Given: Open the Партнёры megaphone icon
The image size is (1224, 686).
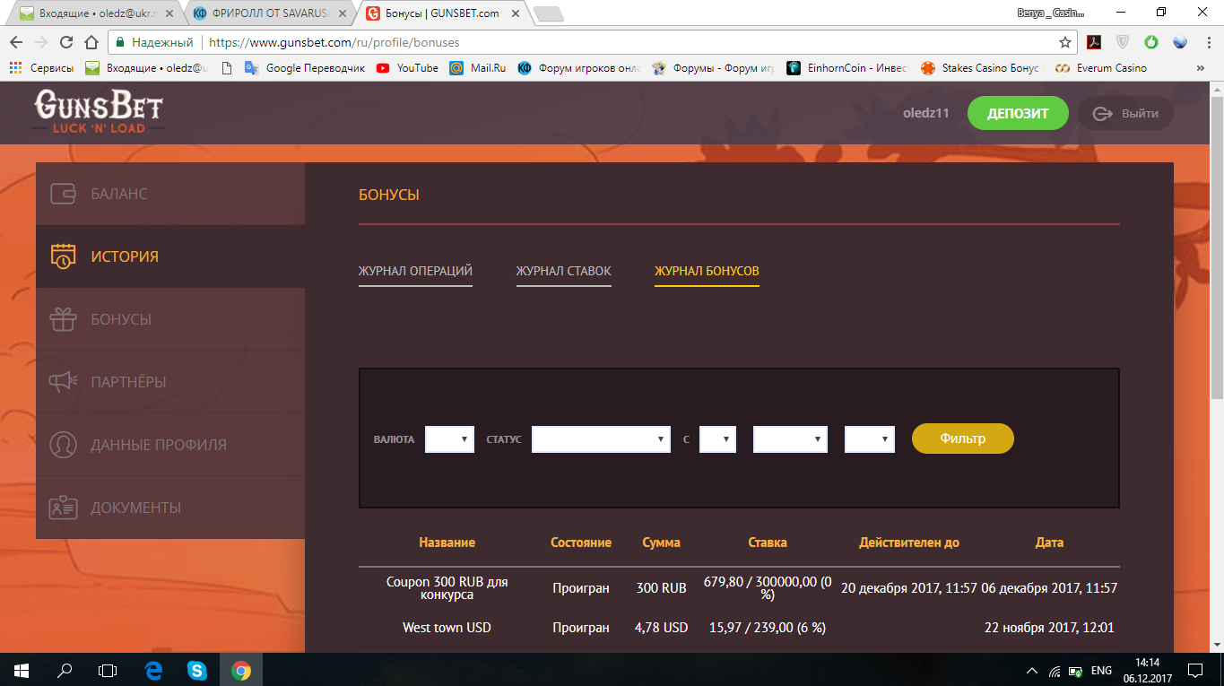Looking at the screenshot, I should 63,382.
